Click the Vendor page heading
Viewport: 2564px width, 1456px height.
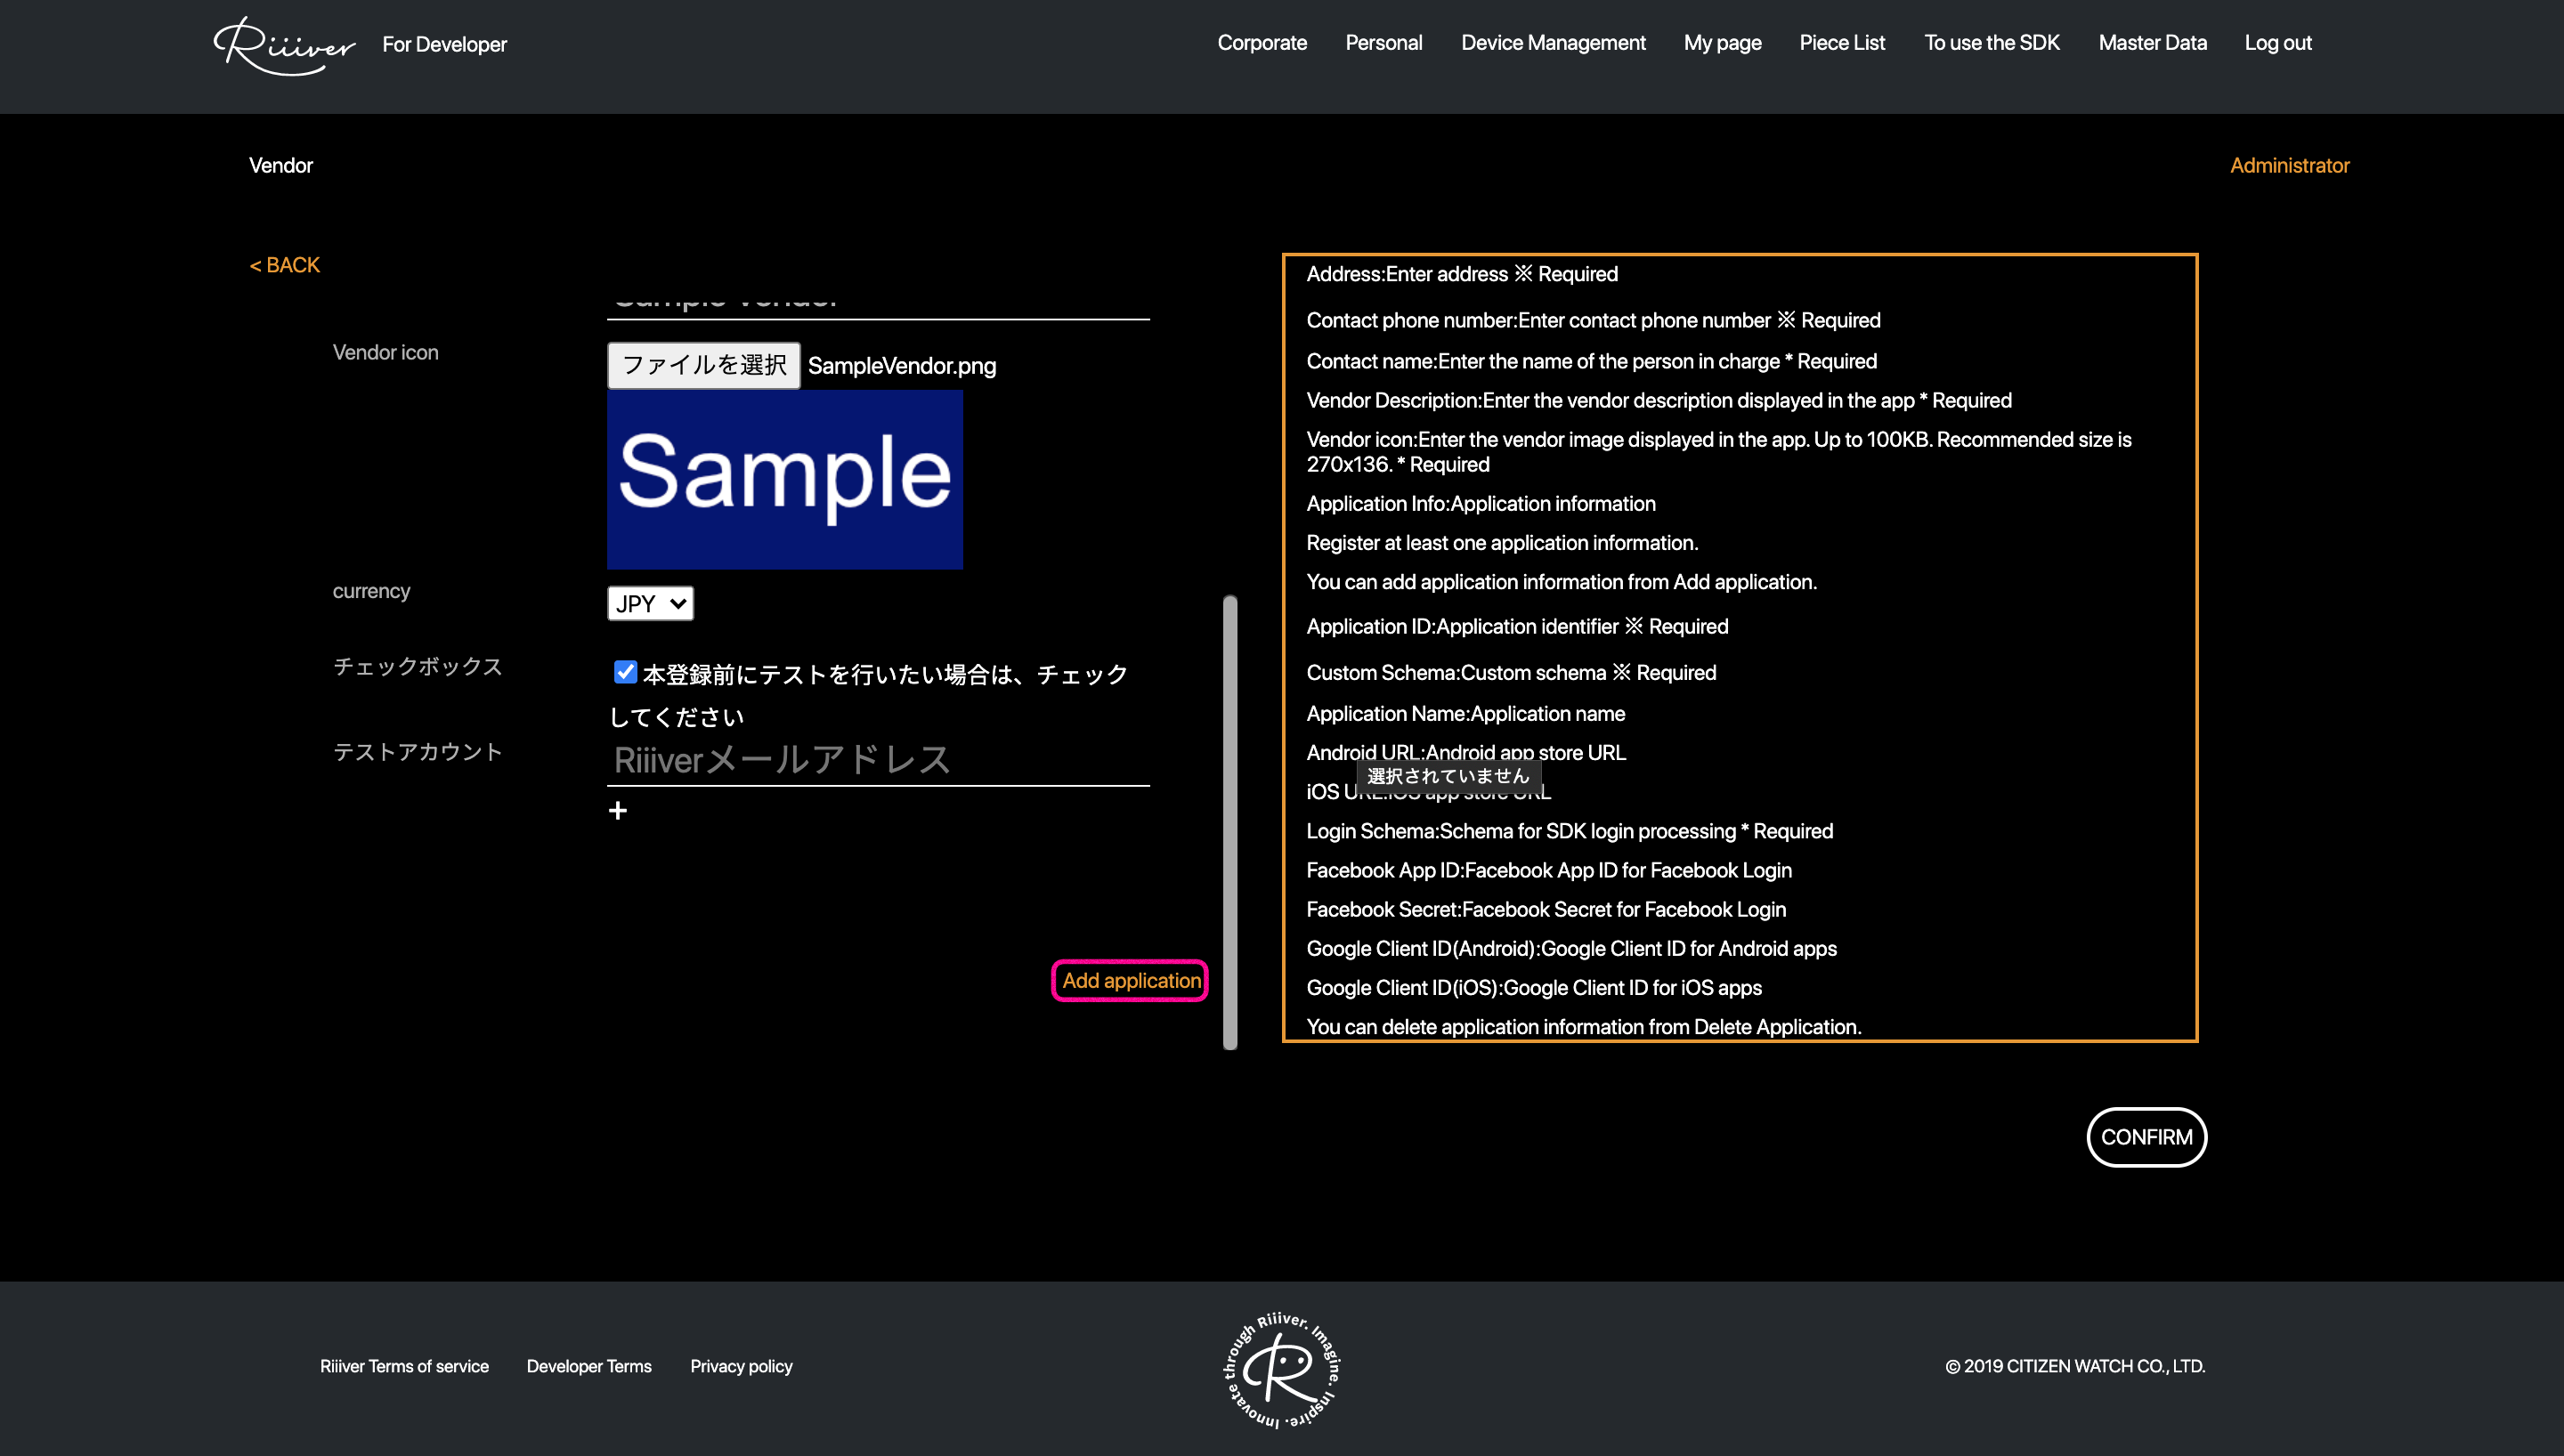(x=281, y=165)
